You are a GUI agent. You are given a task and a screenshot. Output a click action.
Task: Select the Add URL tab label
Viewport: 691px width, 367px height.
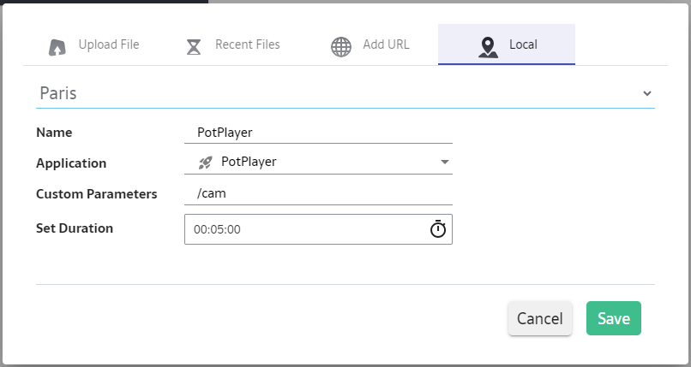(386, 44)
